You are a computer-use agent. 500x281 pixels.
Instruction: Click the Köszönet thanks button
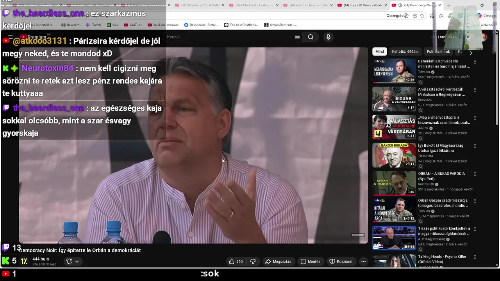coord(341,261)
